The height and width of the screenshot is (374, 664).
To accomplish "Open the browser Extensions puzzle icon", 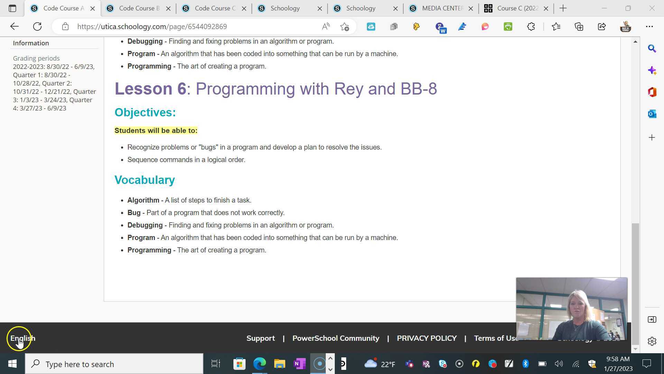I will tap(531, 27).
